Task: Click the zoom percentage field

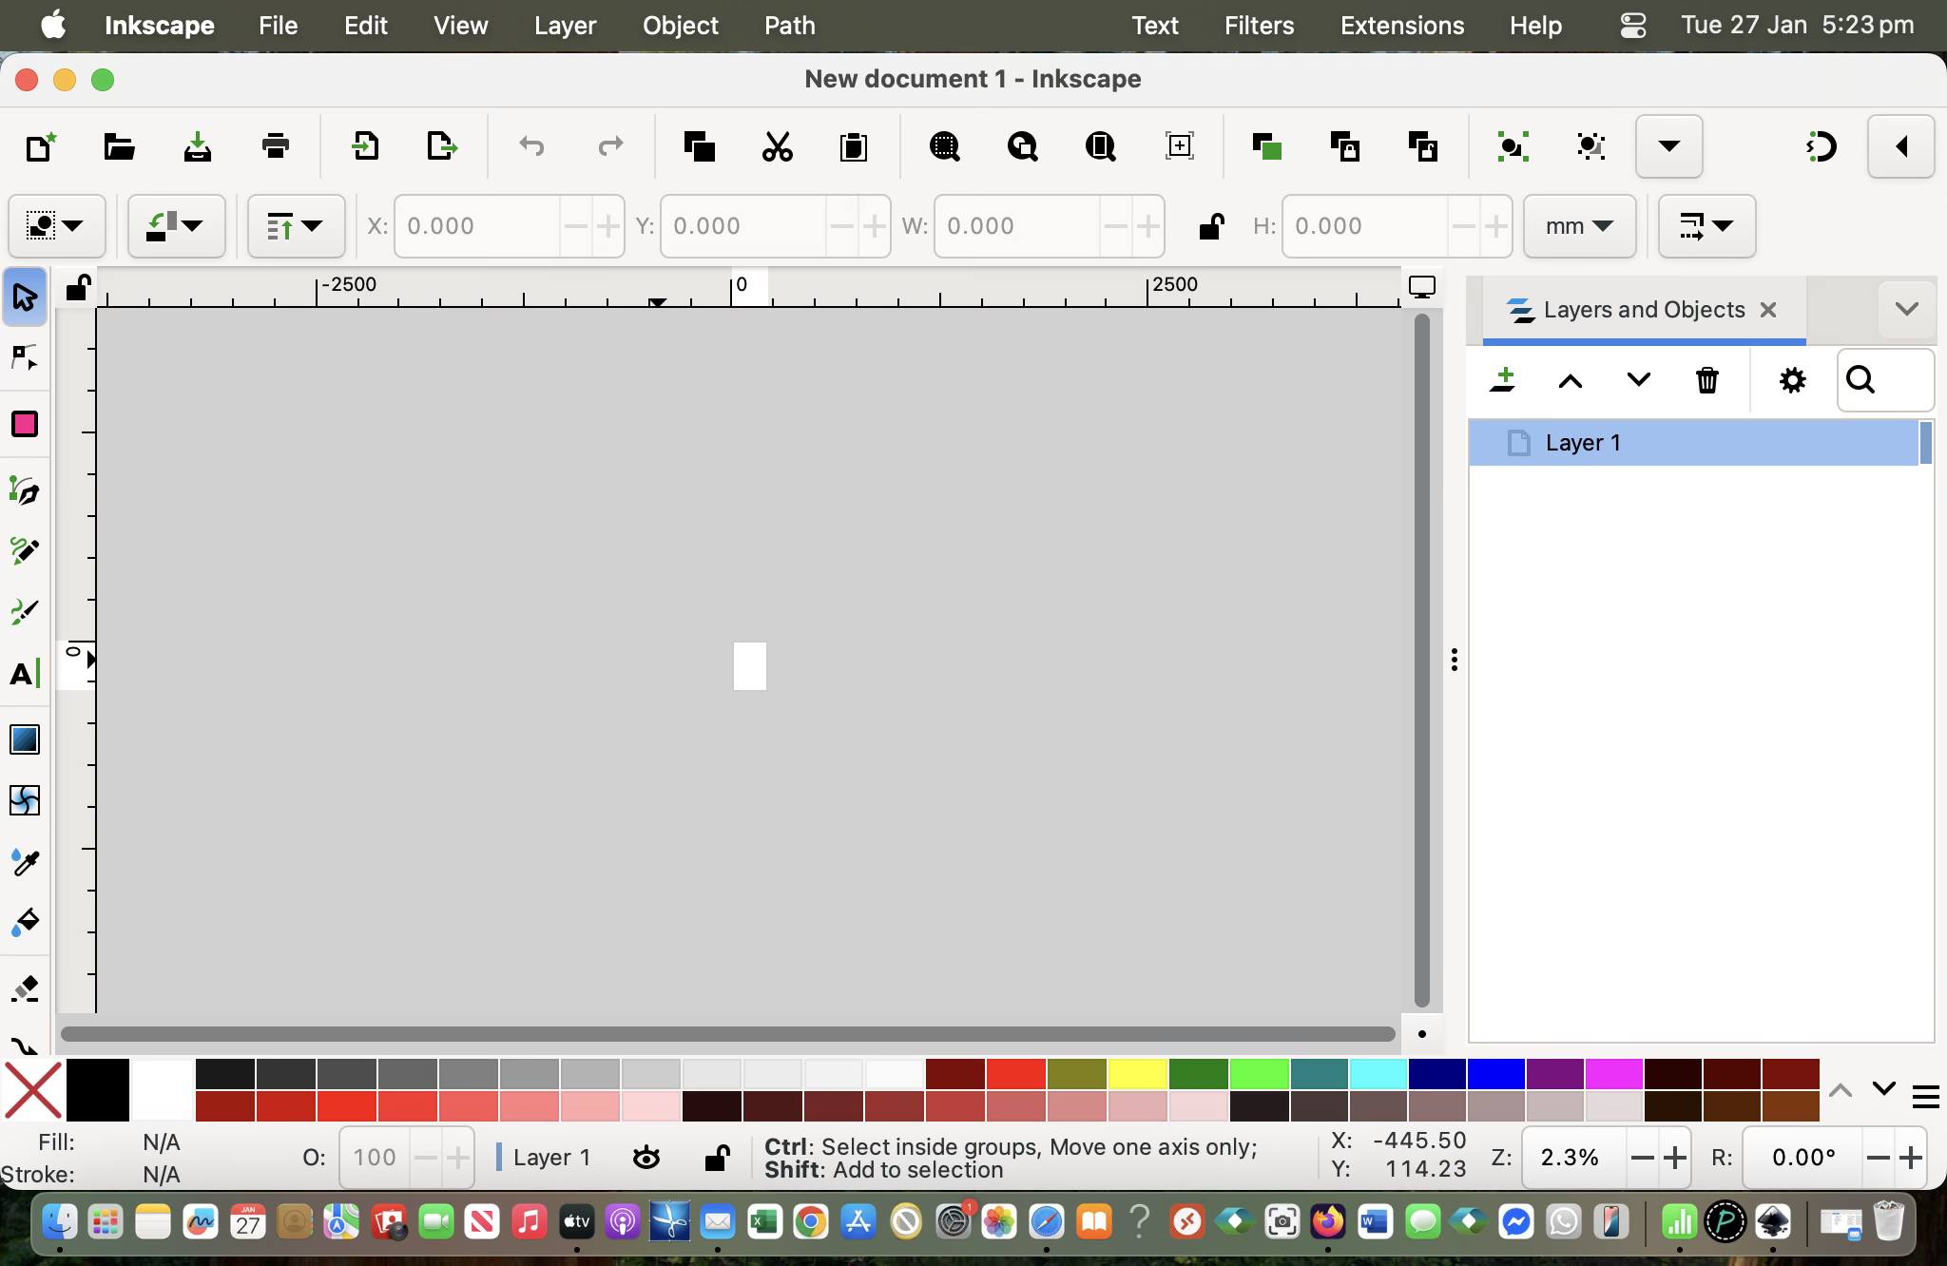Action: 1574,1158
